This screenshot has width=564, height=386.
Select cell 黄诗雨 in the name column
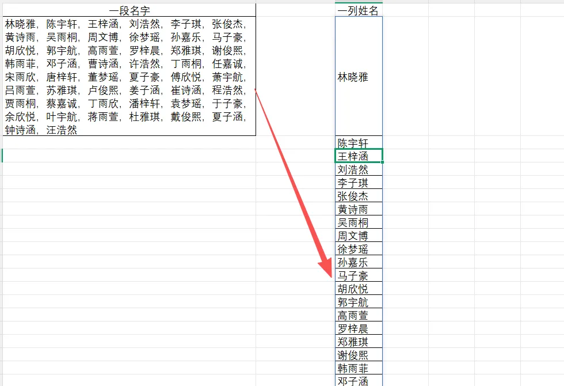pyautogui.click(x=359, y=209)
